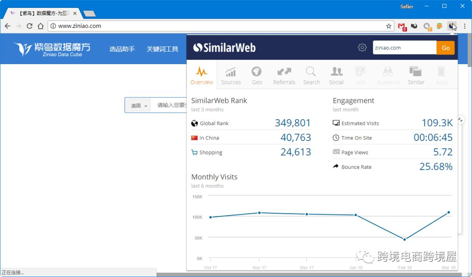The image size is (472, 277).
Task: Click the orange-green extension icon
Action: [440, 26]
